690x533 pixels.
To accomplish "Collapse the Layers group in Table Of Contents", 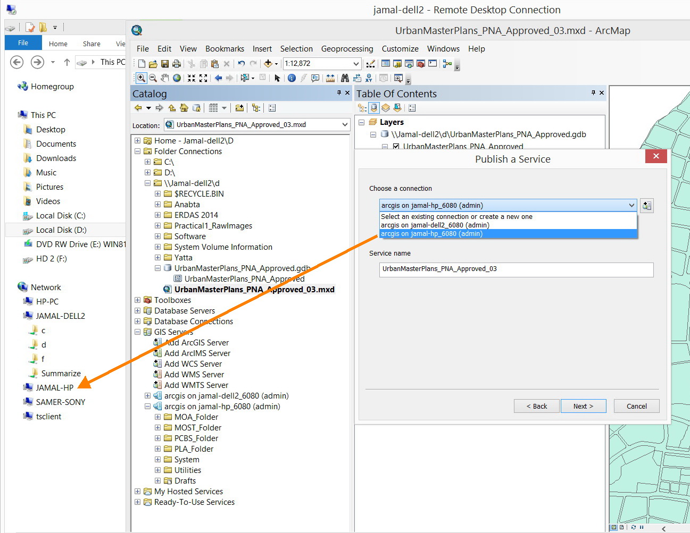I will 362,122.
